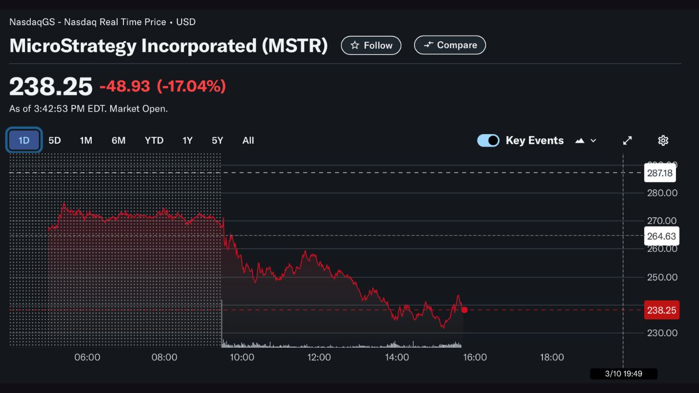Image resolution: width=699 pixels, height=393 pixels.
Task: Switch to the 1M range
Action: click(86, 140)
